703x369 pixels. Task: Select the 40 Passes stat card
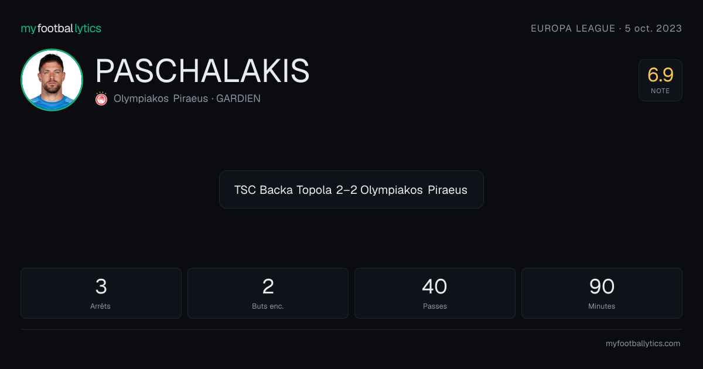coord(435,293)
